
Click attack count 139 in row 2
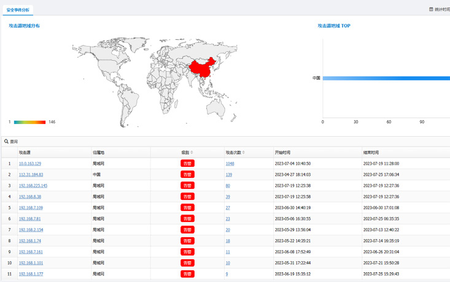pos(228,175)
